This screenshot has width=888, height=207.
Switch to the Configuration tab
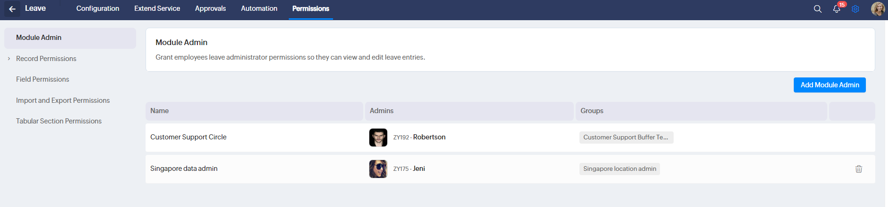(98, 8)
